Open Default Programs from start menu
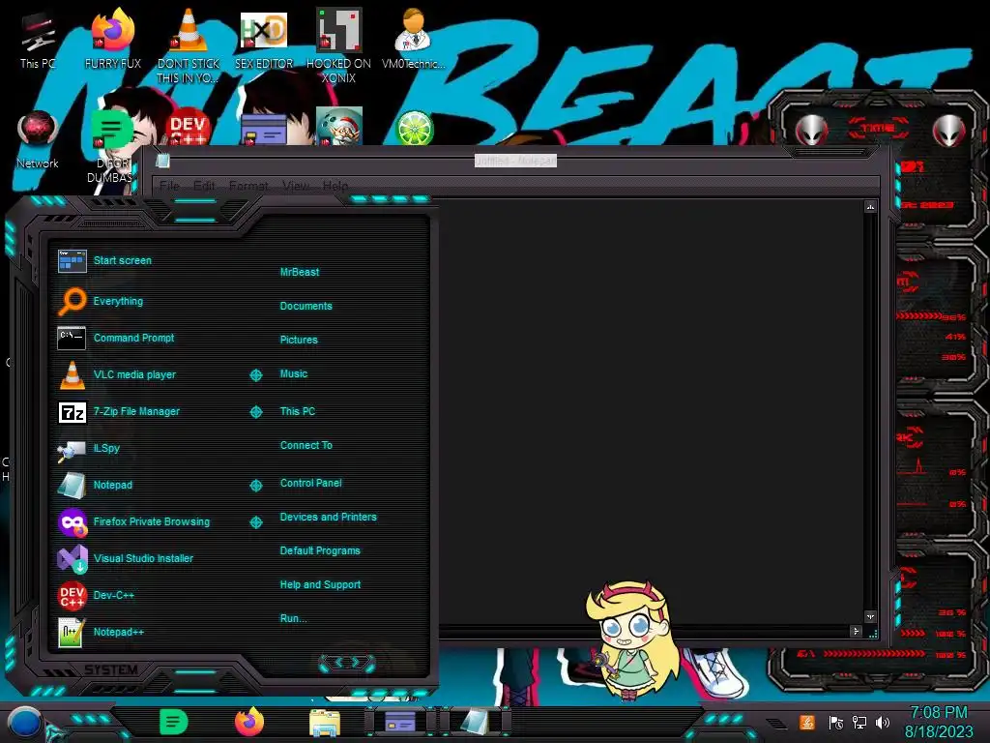990x743 pixels. [x=319, y=550]
